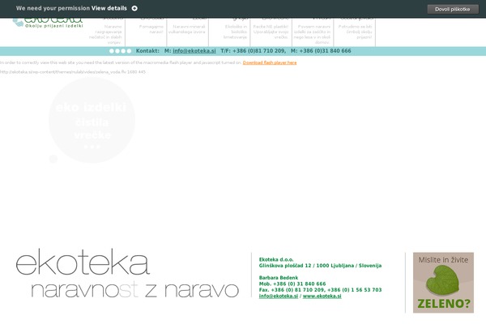Image resolution: width=486 pixels, height=324 pixels.
Task: Open menu item Naravno razgrajevanje nečistoč
Action: tap(105, 34)
